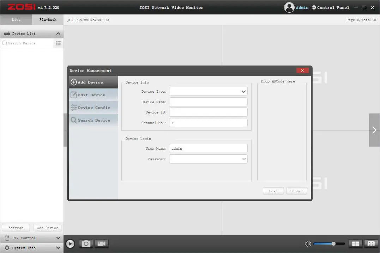Screen dimensions: 380x253
Task: Click the sidebar collapse handle
Action: point(65,130)
